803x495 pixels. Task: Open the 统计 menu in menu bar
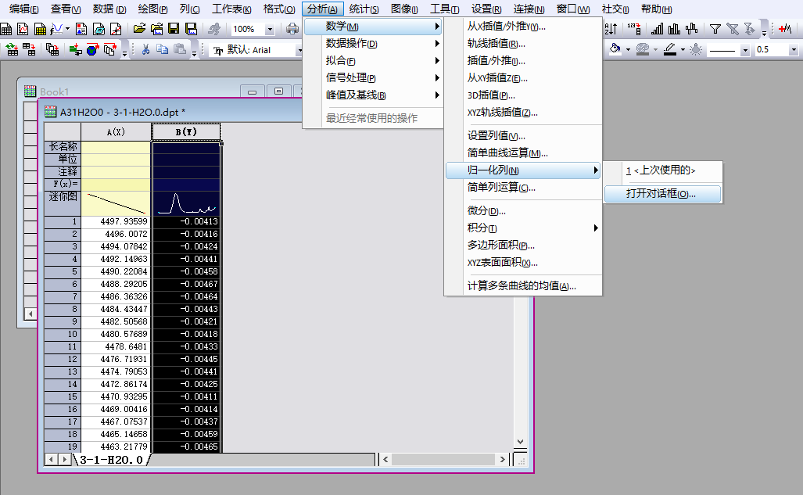tap(364, 9)
